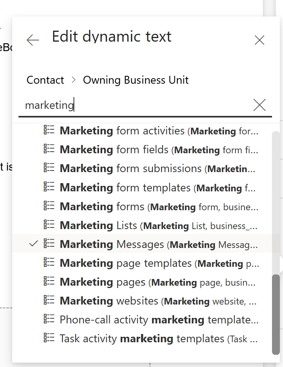Click the list icon beside Marketing form activities

tap(49, 130)
